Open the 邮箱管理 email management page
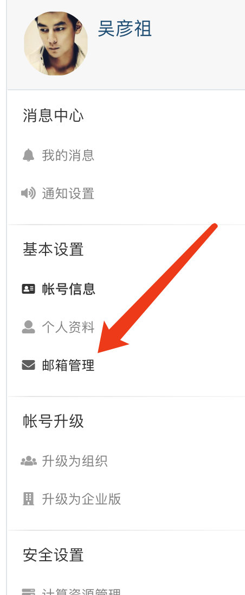245x595 pixels. [68, 365]
